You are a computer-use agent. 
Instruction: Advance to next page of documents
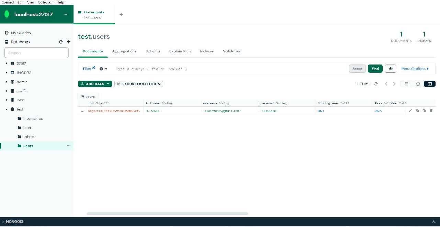tap(394, 84)
